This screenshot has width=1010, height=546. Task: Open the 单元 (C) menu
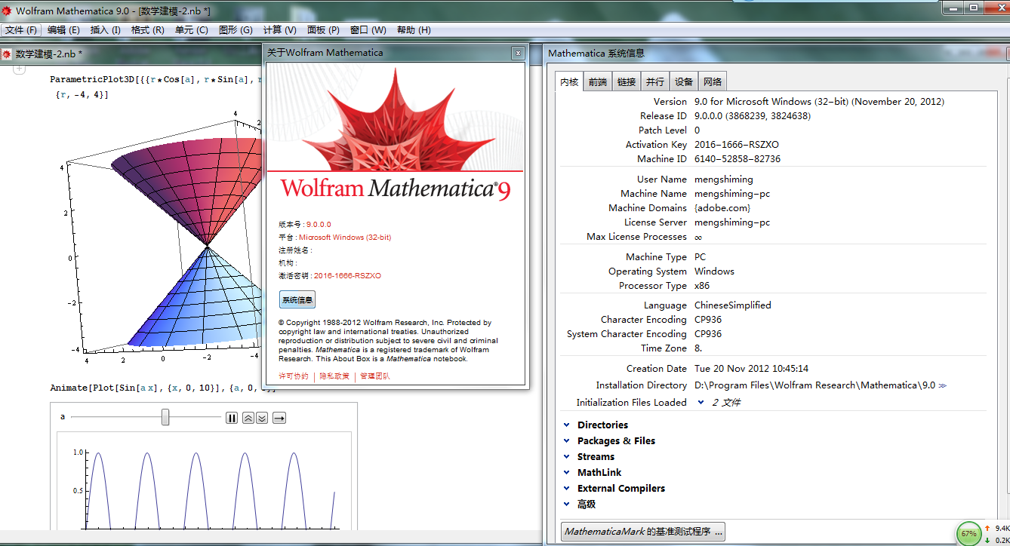192,30
